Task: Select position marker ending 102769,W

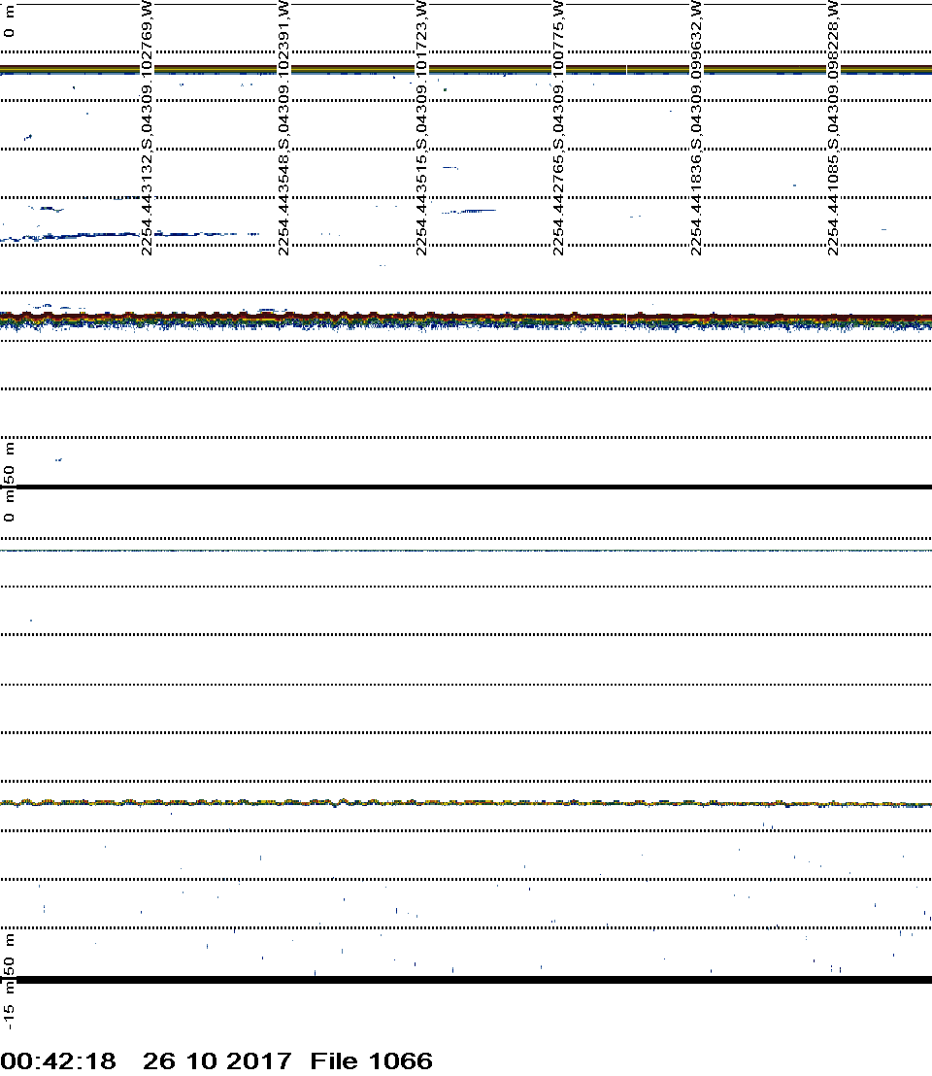Action: pyautogui.click(x=147, y=128)
